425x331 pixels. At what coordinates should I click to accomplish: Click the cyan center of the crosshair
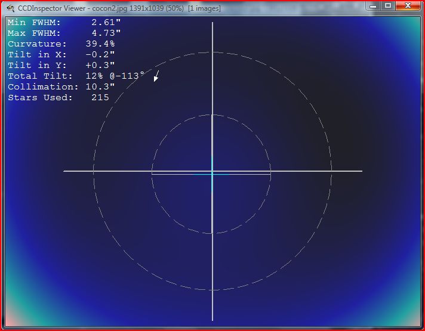[213, 174]
